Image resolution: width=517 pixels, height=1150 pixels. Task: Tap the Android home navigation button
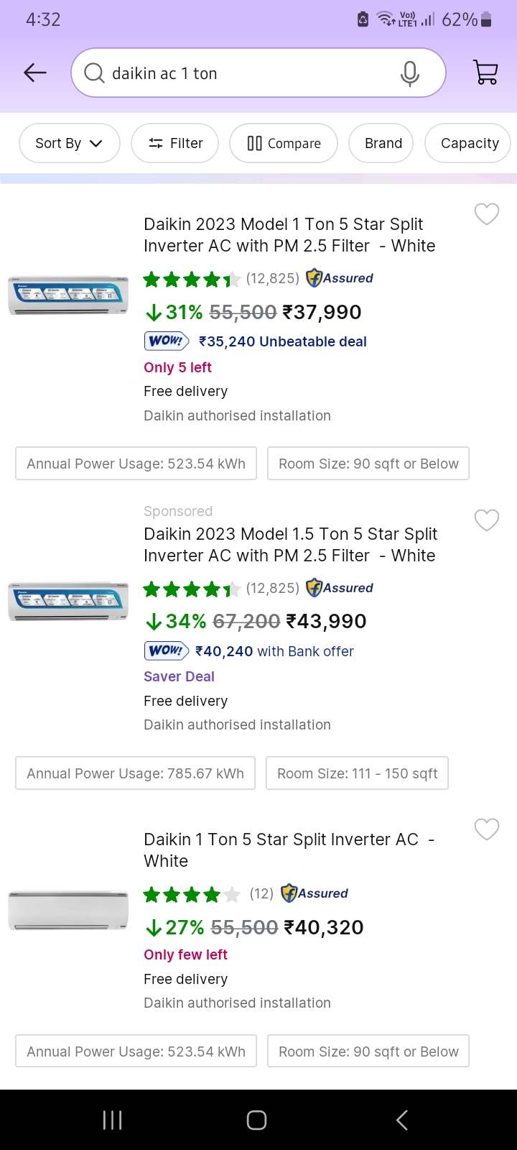click(256, 1119)
